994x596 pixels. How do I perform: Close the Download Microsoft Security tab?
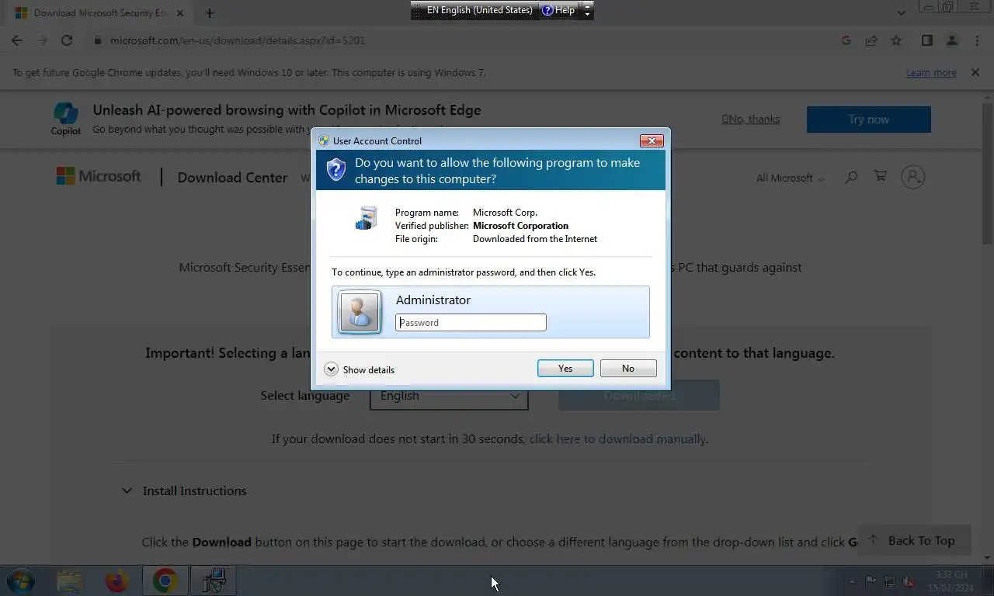[x=180, y=13]
